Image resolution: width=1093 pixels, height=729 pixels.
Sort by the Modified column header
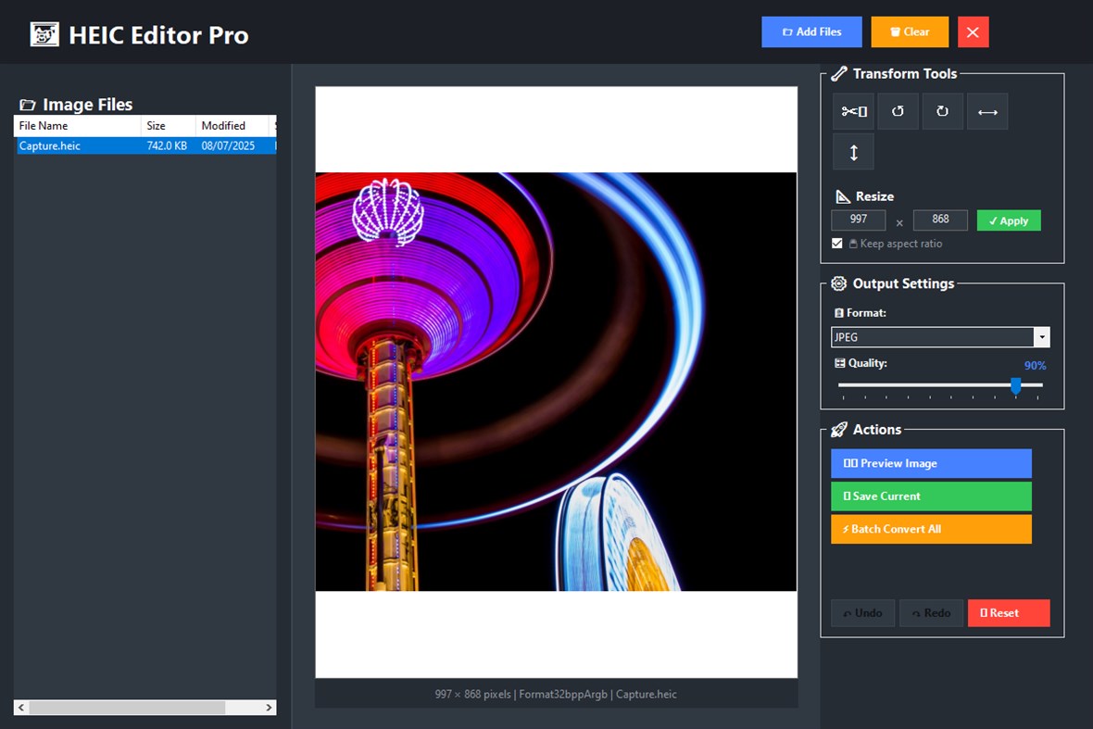pos(225,125)
